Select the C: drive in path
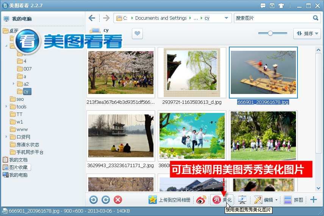 click(x=125, y=18)
